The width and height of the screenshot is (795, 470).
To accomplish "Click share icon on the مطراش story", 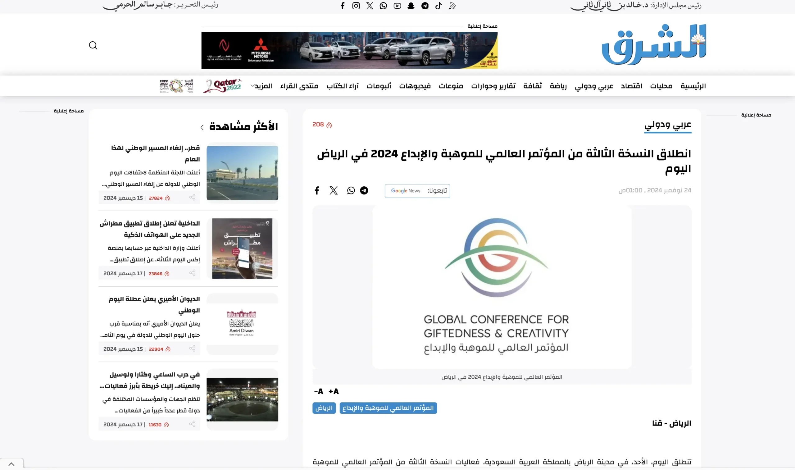I will pos(192,273).
